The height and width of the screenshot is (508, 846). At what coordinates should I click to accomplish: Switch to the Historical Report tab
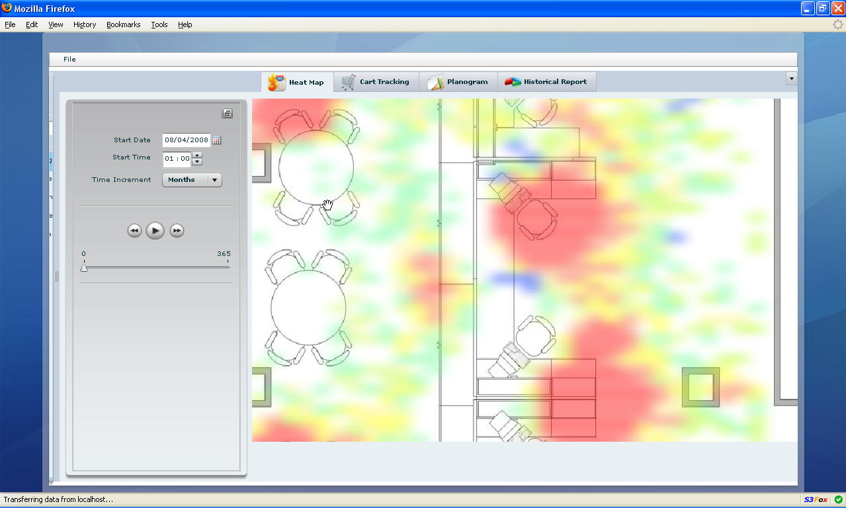pos(546,82)
